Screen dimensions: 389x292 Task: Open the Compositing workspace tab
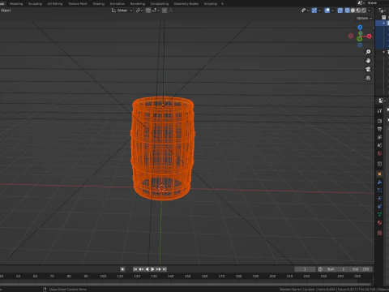tap(160, 4)
